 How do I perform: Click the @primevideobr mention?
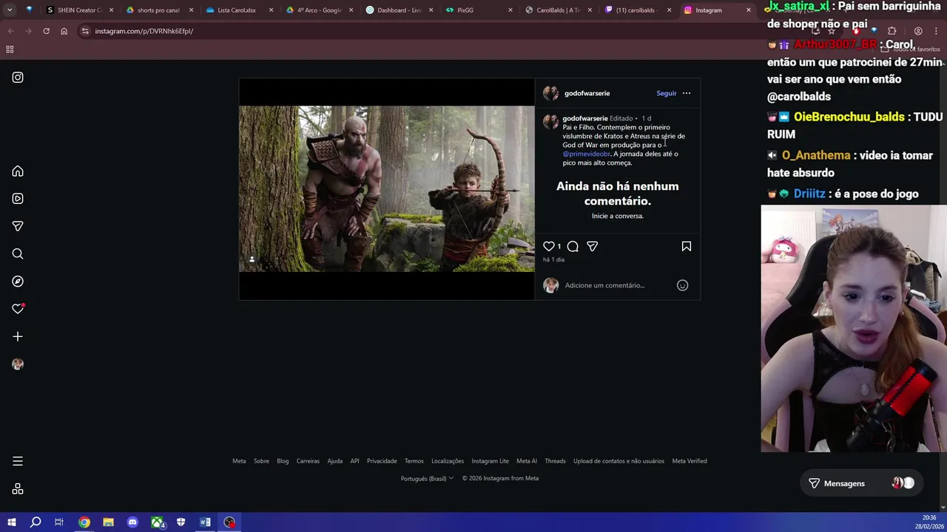point(586,154)
